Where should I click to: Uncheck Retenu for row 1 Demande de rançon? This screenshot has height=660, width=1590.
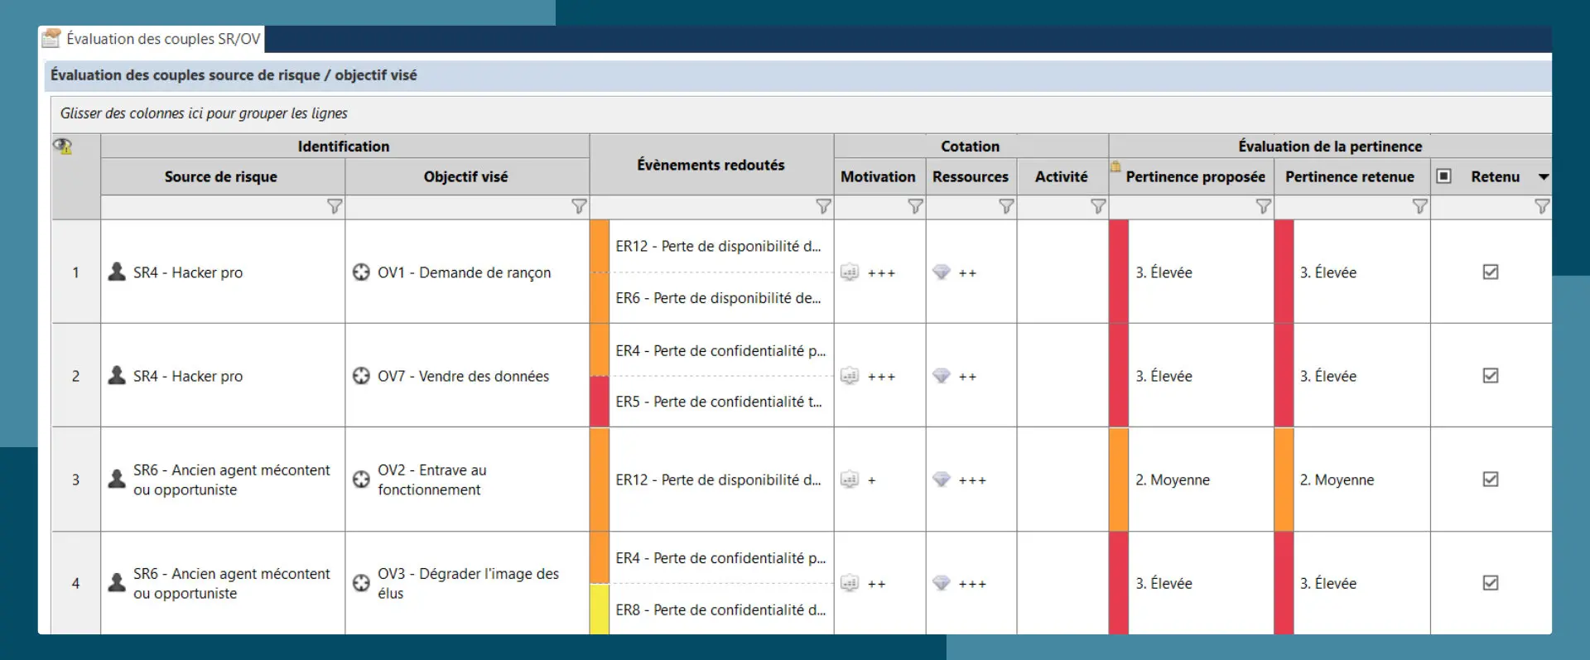click(1491, 272)
